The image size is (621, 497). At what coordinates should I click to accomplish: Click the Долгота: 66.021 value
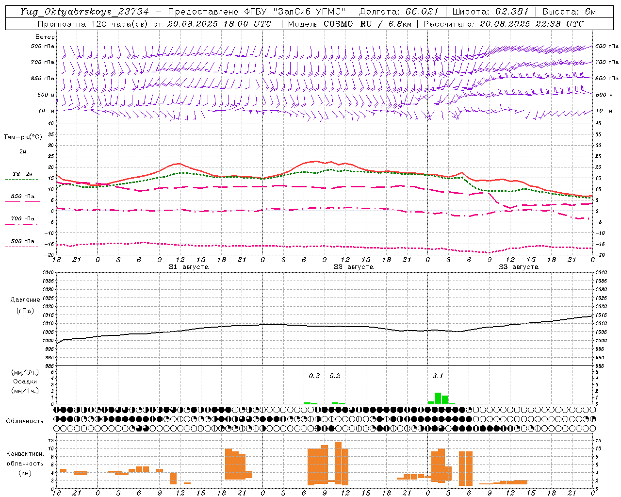point(399,12)
